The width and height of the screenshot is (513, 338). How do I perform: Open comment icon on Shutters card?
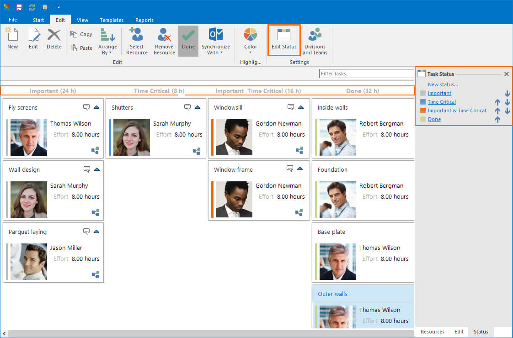(187, 107)
